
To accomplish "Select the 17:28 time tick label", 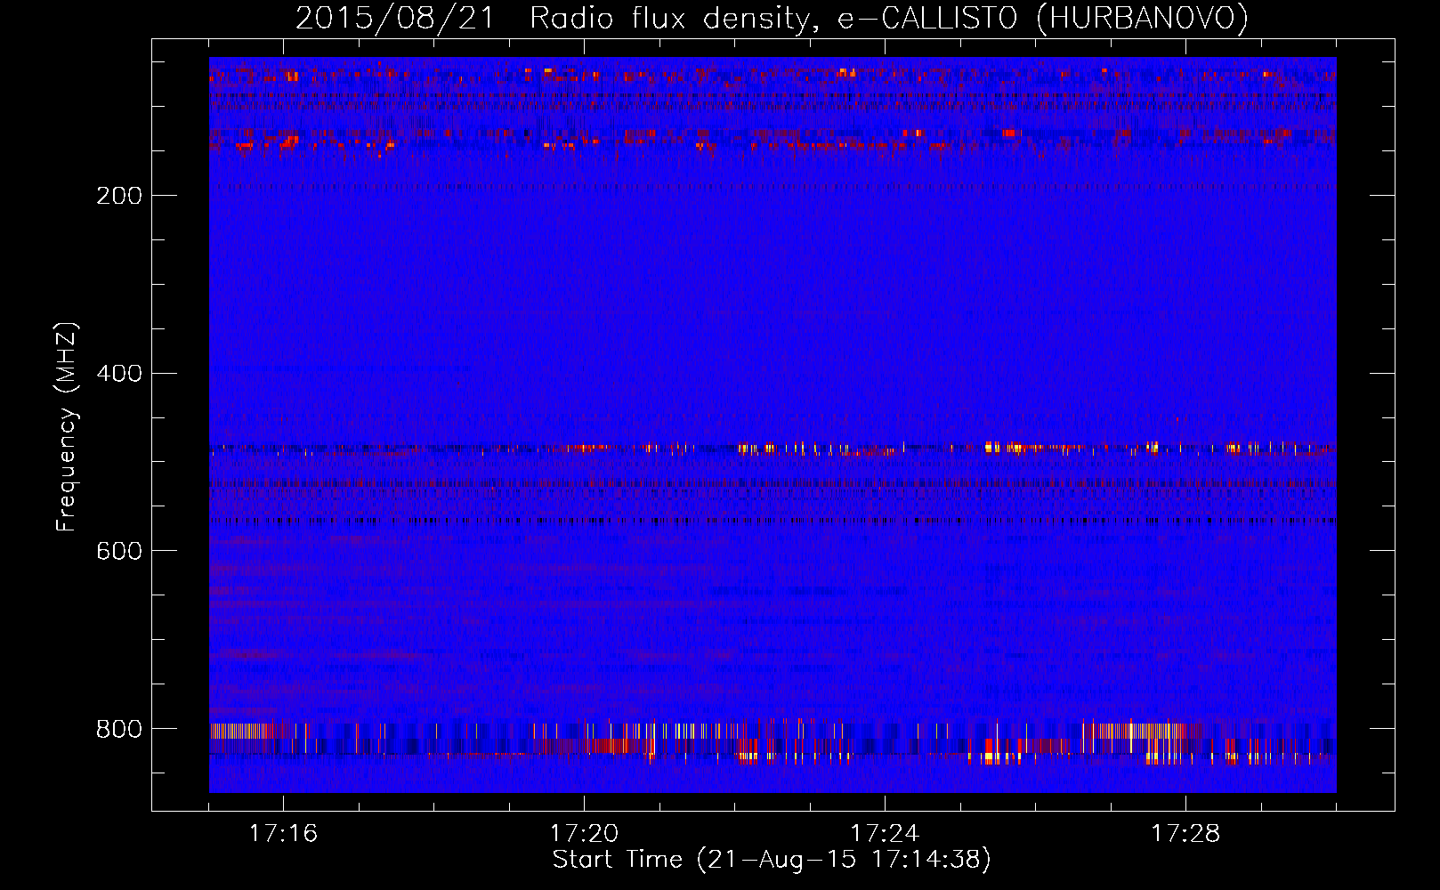I will [1185, 834].
